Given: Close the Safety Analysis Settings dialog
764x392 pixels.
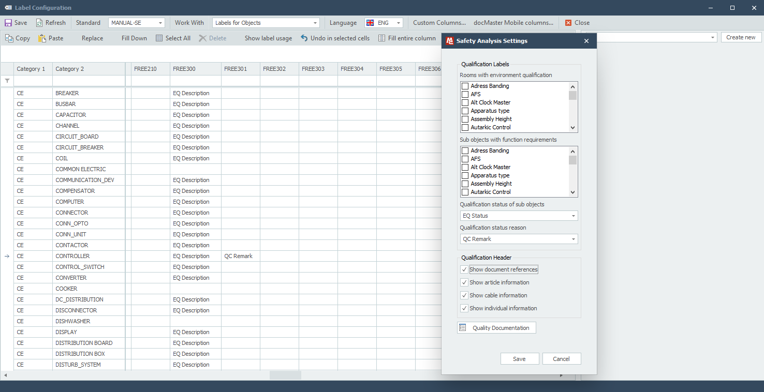Looking at the screenshot, I should point(586,41).
